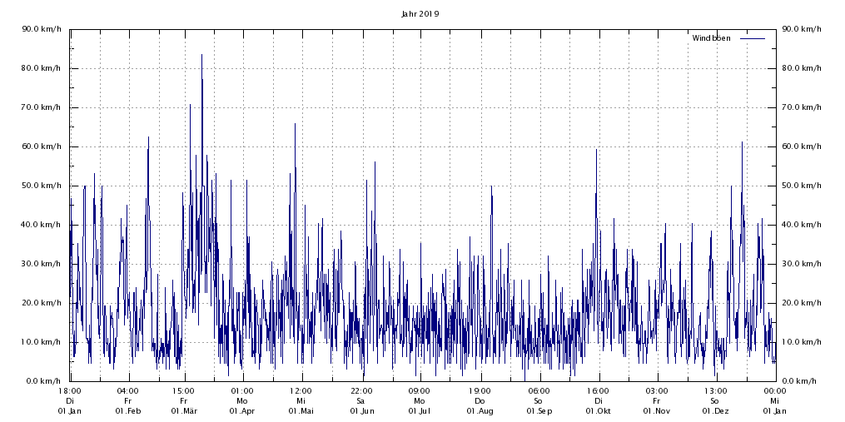Screen dimensions: 845x422
Task: Select the '01.Mär' date axis label
Action: click(184, 411)
